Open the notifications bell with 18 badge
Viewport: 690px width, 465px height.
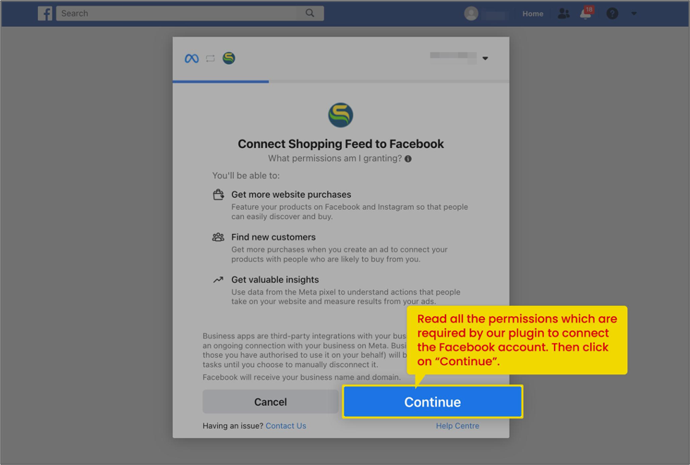(x=586, y=13)
